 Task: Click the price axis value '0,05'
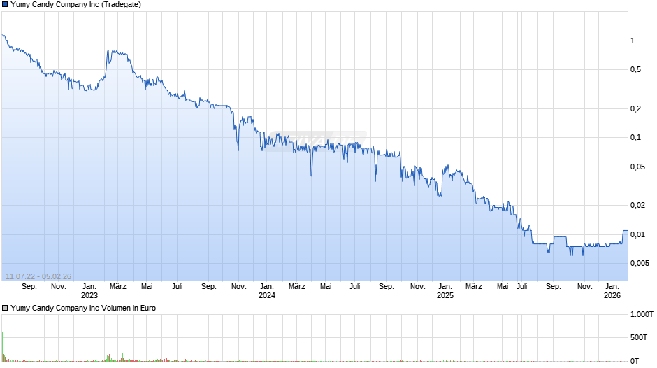pyautogui.click(x=637, y=167)
